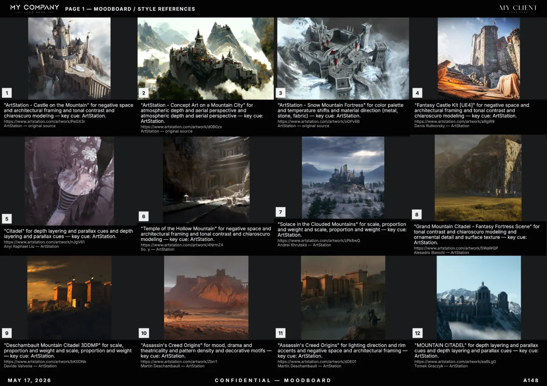Follow the URL under Grand Mountain Citadel caption
Screen dimensions: 547x386
456,248
